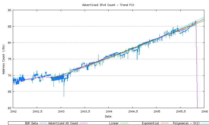Click the 'Date' x-axis title
This screenshot has width=209, height=125.
[x=108, y=116]
